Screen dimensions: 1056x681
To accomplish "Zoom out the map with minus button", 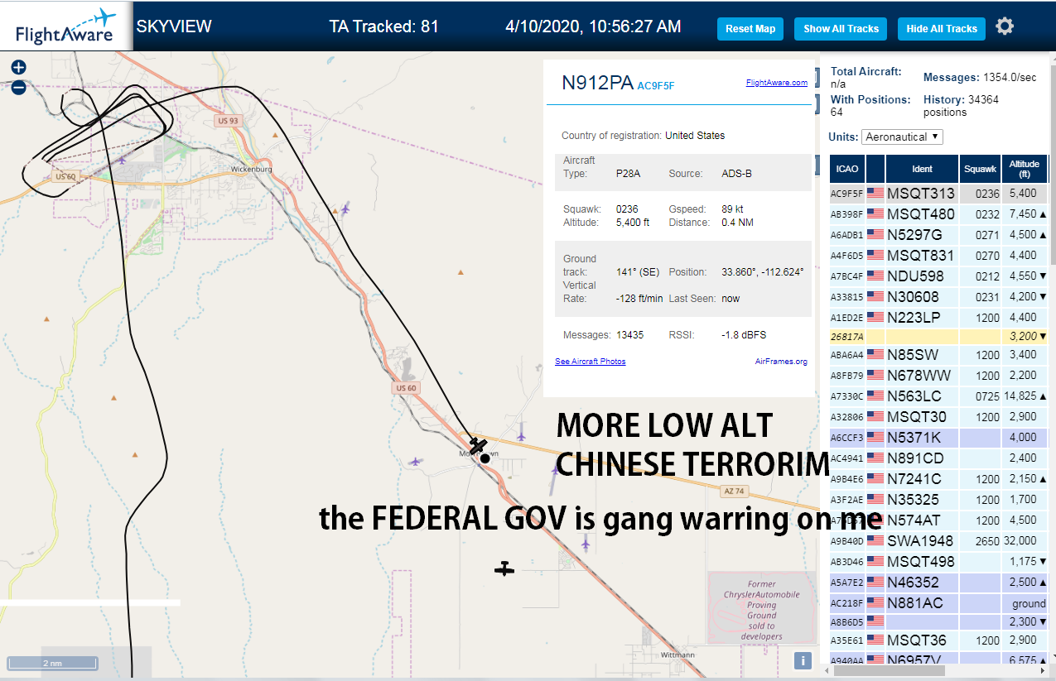I will (18, 87).
